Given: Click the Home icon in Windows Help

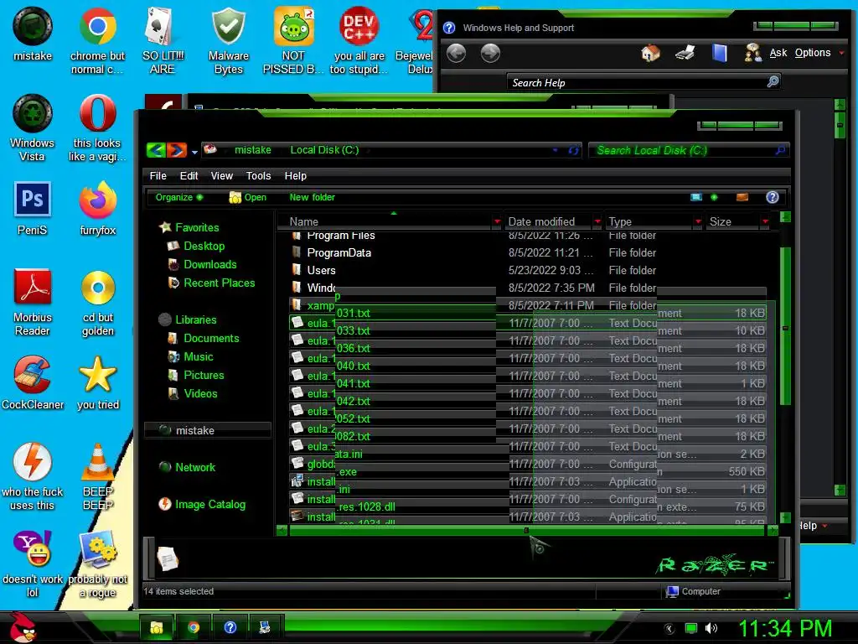Looking at the screenshot, I should [x=650, y=53].
